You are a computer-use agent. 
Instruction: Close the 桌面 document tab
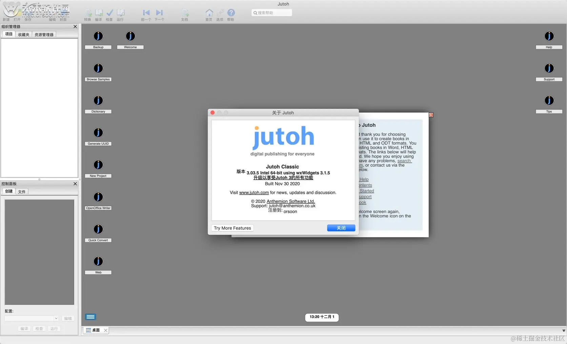coord(106,330)
